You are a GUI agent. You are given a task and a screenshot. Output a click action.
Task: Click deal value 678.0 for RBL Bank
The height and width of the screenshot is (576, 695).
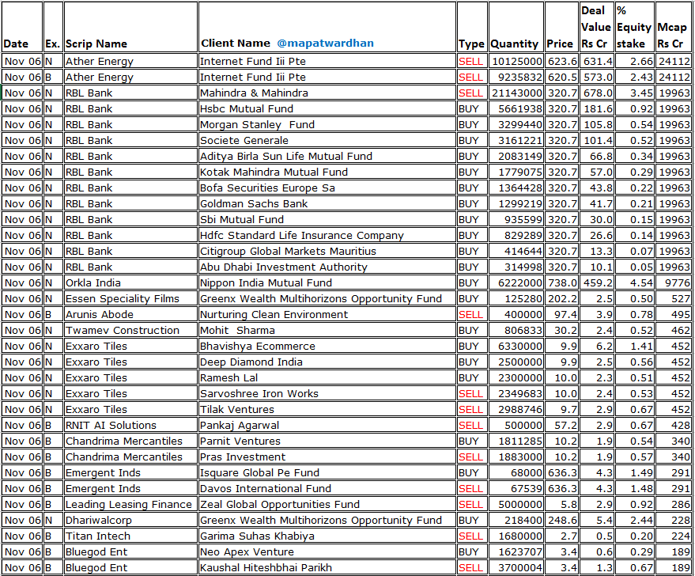pos(597,93)
